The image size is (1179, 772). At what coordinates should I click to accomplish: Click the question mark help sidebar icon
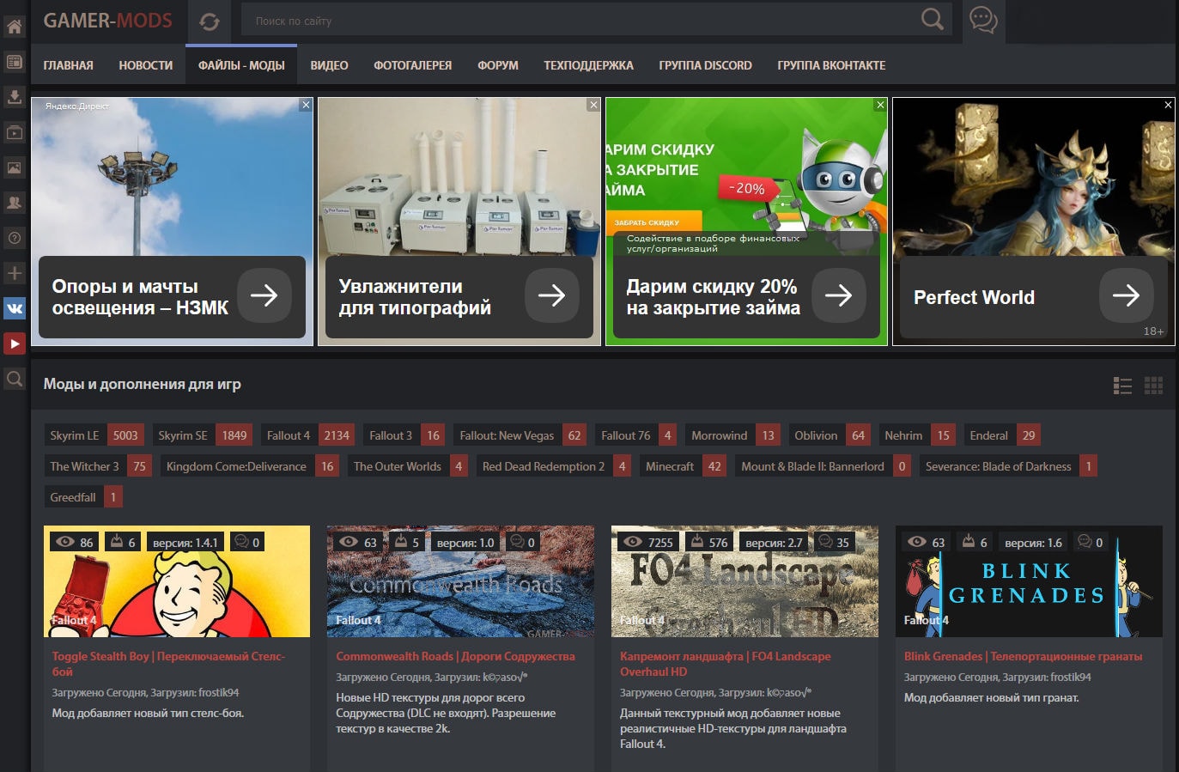point(15,238)
